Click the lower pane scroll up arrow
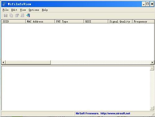 (152, 68)
